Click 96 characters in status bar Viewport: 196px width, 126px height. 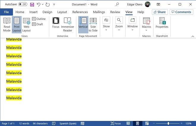(40, 124)
